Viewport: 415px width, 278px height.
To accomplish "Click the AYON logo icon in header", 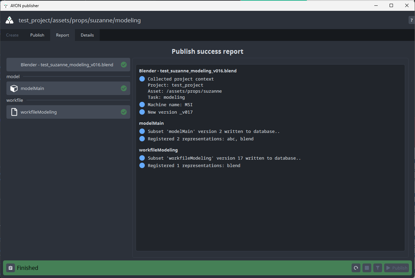I will [9, 20].
